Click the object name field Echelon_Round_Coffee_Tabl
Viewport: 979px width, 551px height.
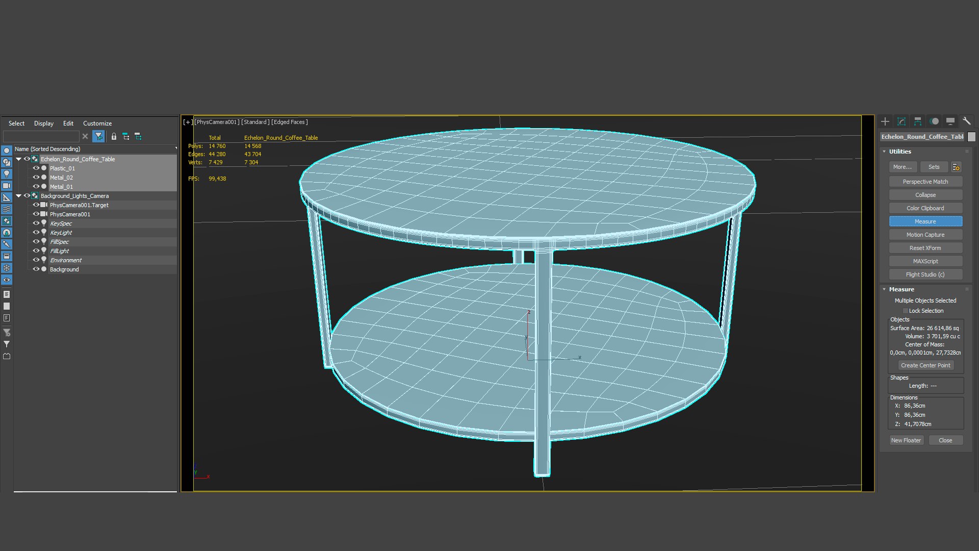pos(922,137)
